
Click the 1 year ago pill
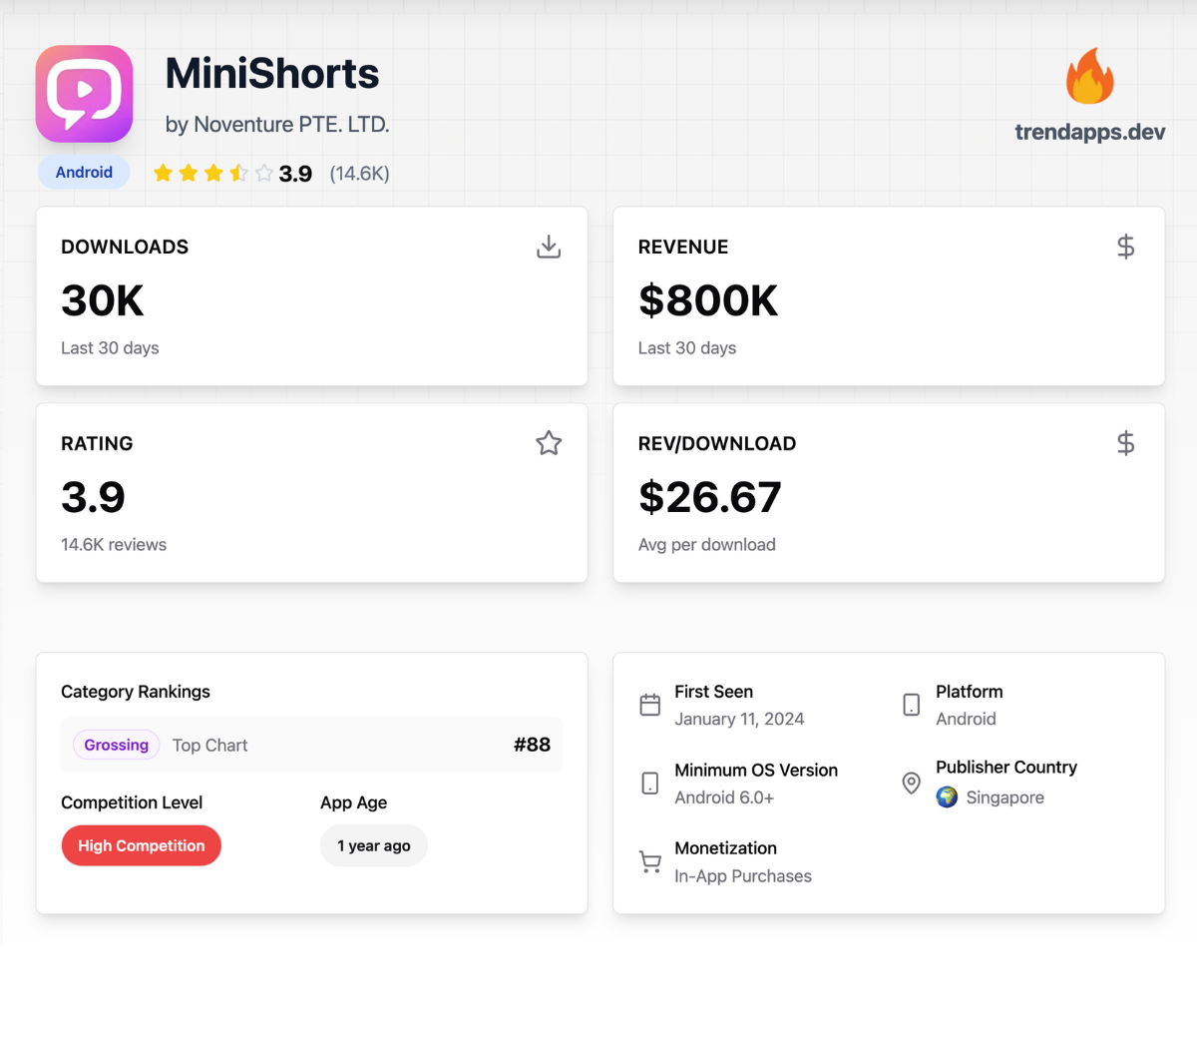(374, 845)
